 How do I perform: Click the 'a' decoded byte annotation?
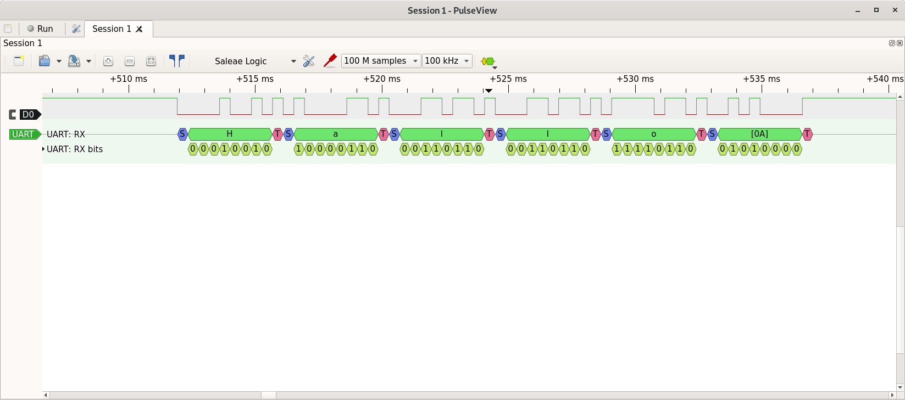point(336,134)
